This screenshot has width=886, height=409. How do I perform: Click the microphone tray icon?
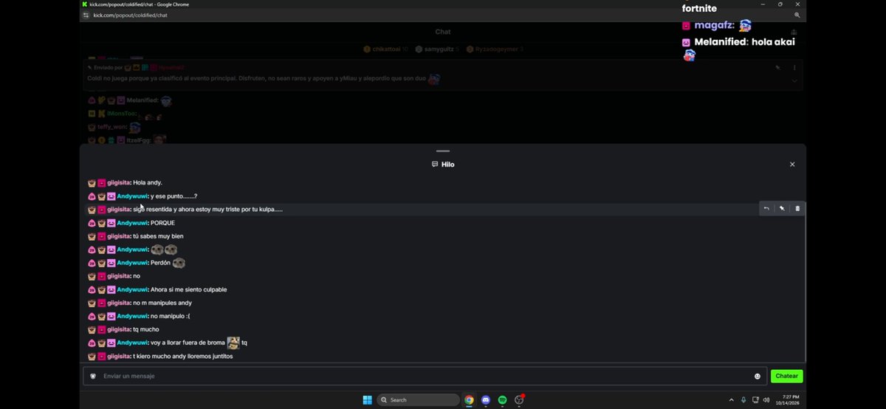coord(744,399)
